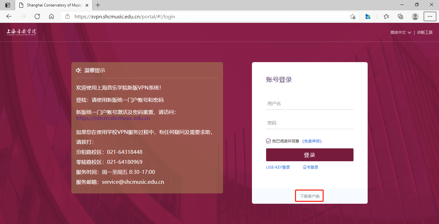439x224 pixels.
Task: View site info via the lock icon
Action: click(67, 16)
